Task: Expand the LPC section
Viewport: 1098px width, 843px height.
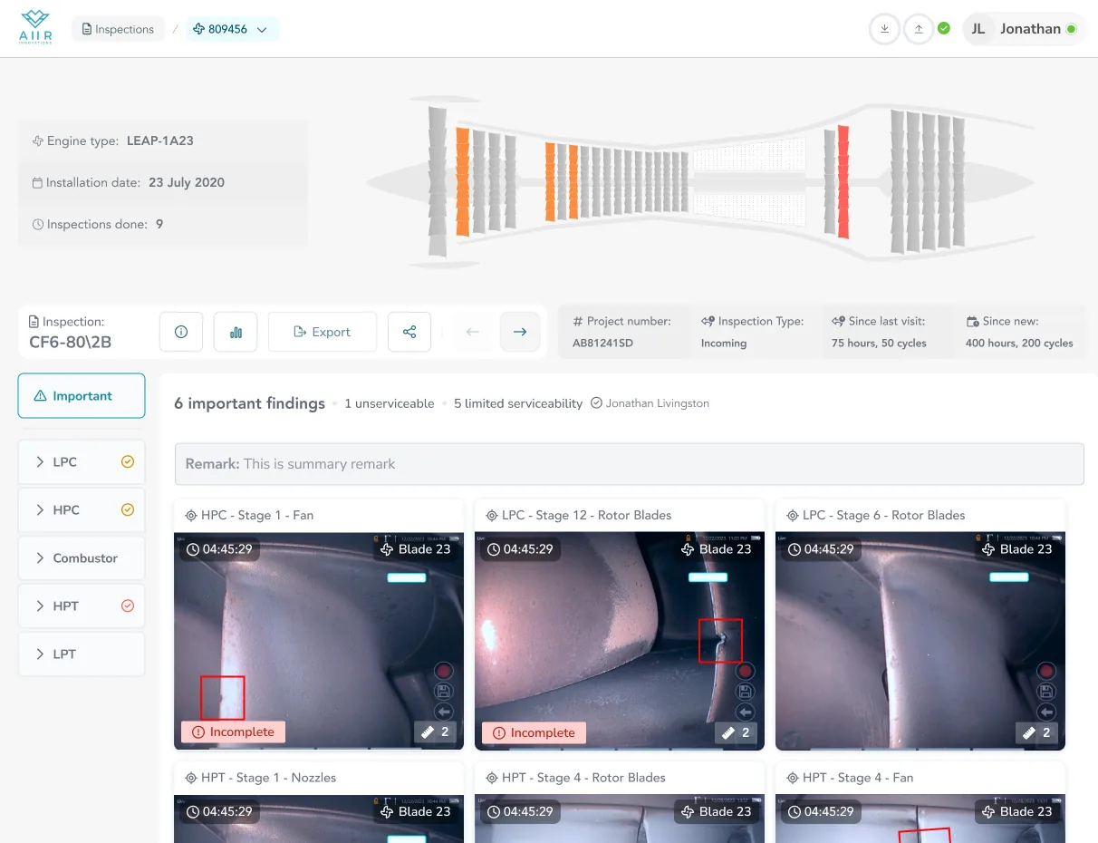Action: 82,462
